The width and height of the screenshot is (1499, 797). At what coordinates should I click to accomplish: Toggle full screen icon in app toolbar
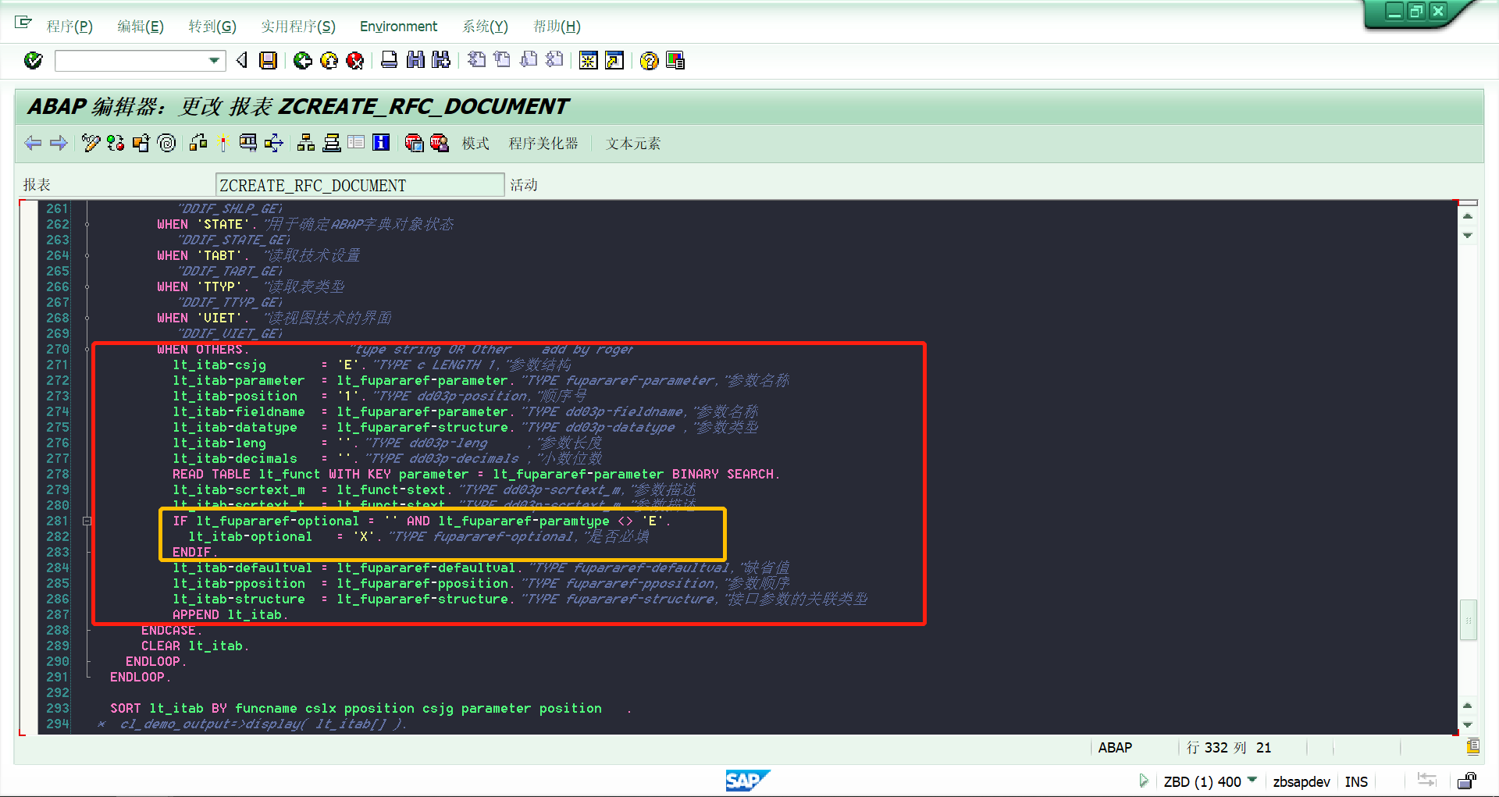(x=356, y=143)
